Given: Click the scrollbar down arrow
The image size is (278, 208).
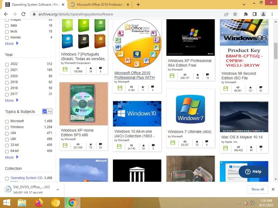Looking at the screenshot, I should click(276, 179).
